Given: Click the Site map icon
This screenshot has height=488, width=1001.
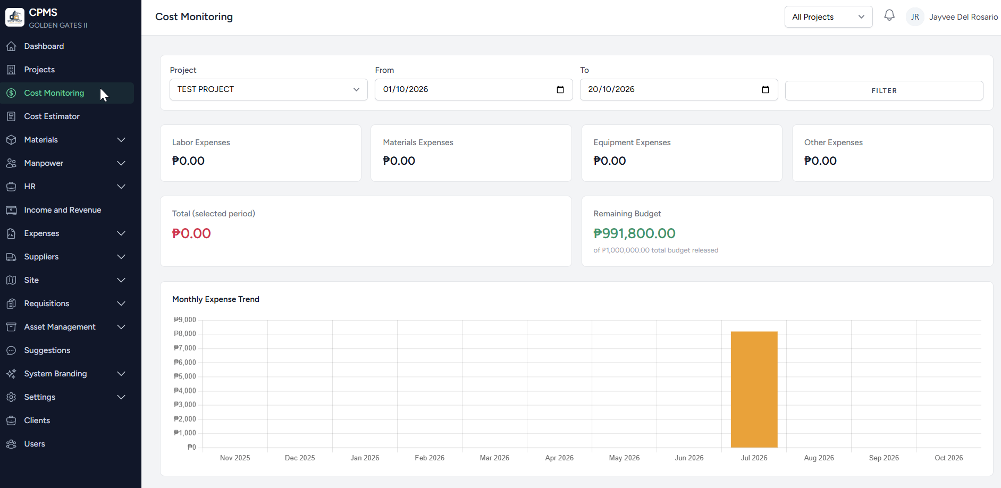Looking at the screenshot, I should [11, 280].
